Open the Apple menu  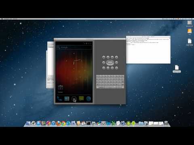[x=2, y=19]
